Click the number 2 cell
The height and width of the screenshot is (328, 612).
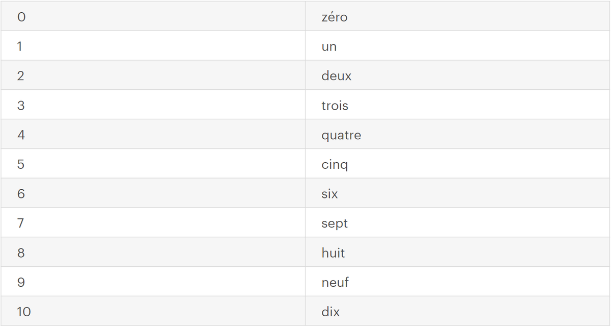(20, 76)
